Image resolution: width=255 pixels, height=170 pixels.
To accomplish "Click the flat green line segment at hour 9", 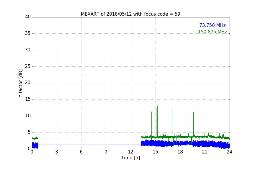I will (x=106, y=138).
